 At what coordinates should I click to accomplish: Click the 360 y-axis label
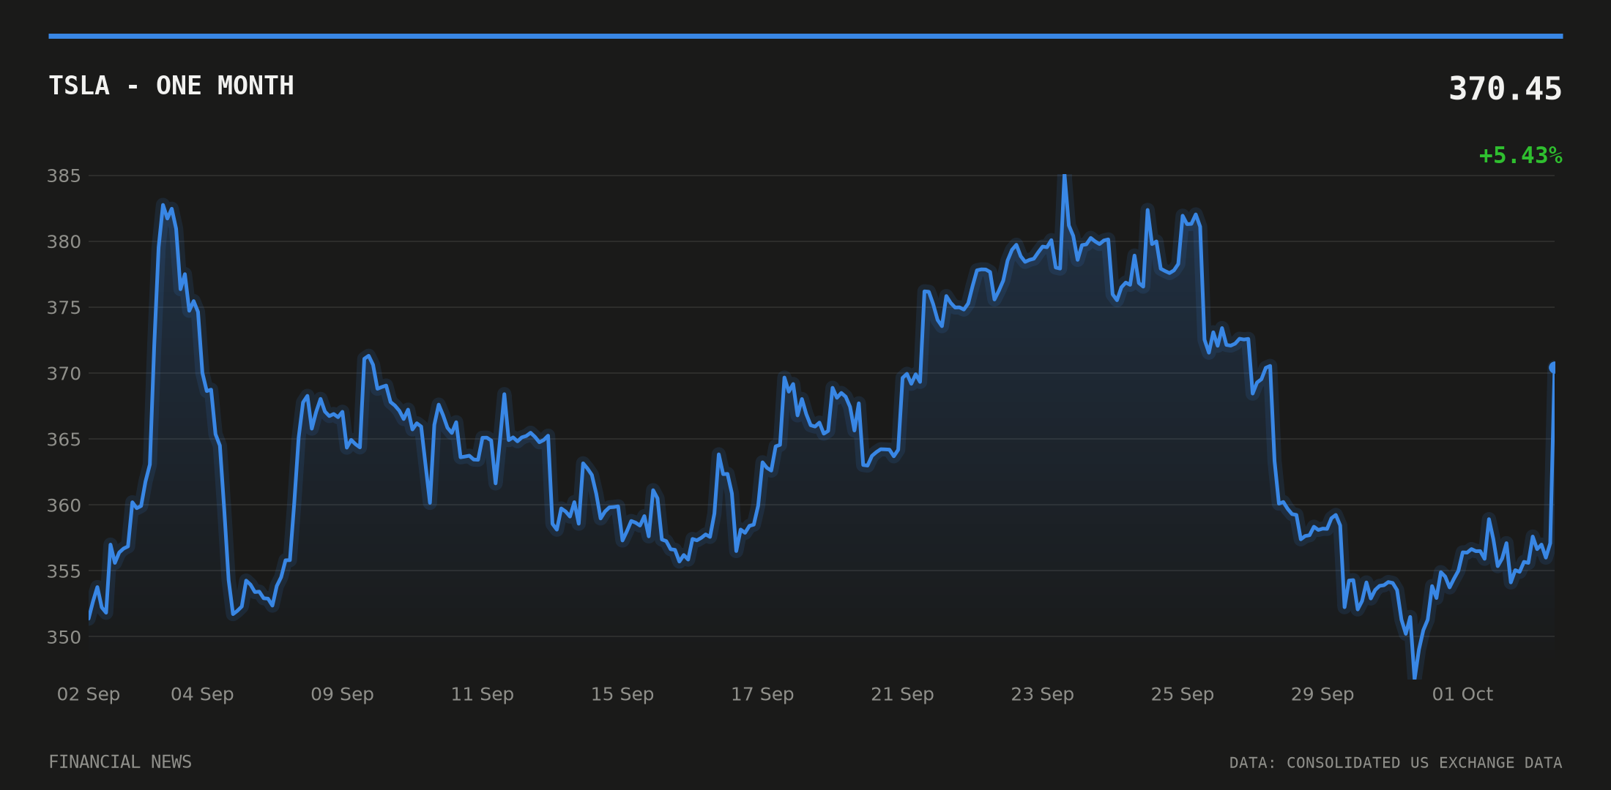click(x=64, y=505)
